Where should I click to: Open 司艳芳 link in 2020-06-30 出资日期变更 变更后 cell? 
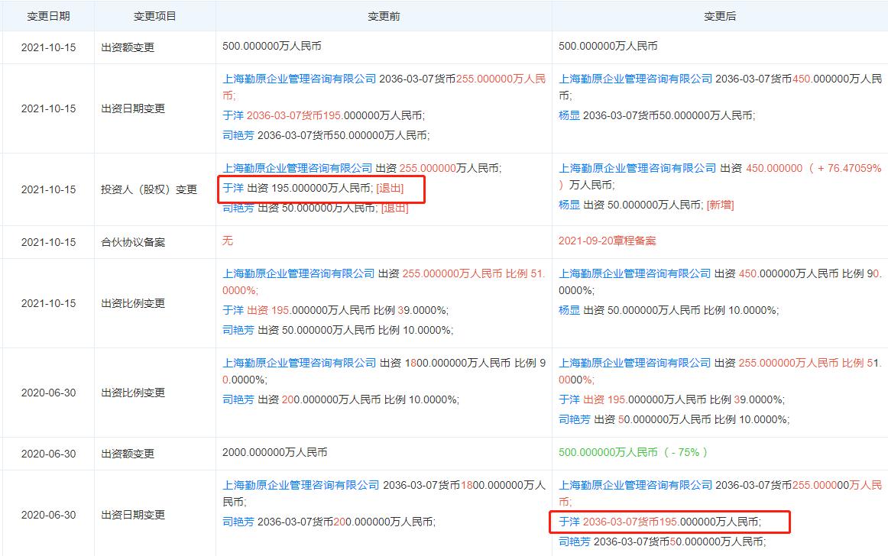click(x=574, y=541)
